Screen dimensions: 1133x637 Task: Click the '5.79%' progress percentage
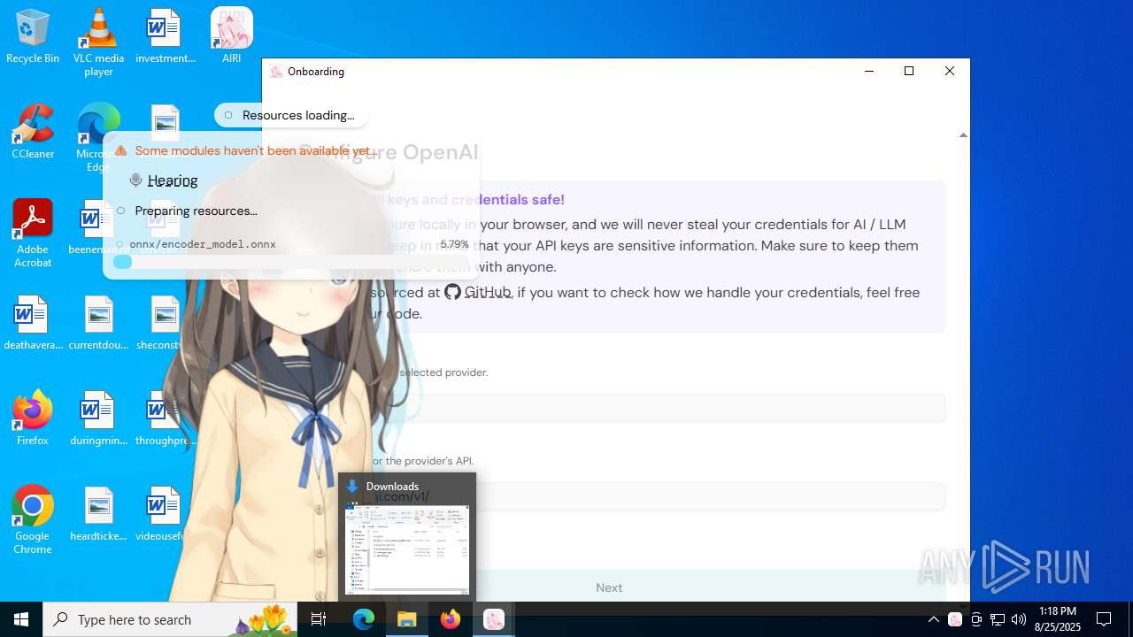[454, 244]
